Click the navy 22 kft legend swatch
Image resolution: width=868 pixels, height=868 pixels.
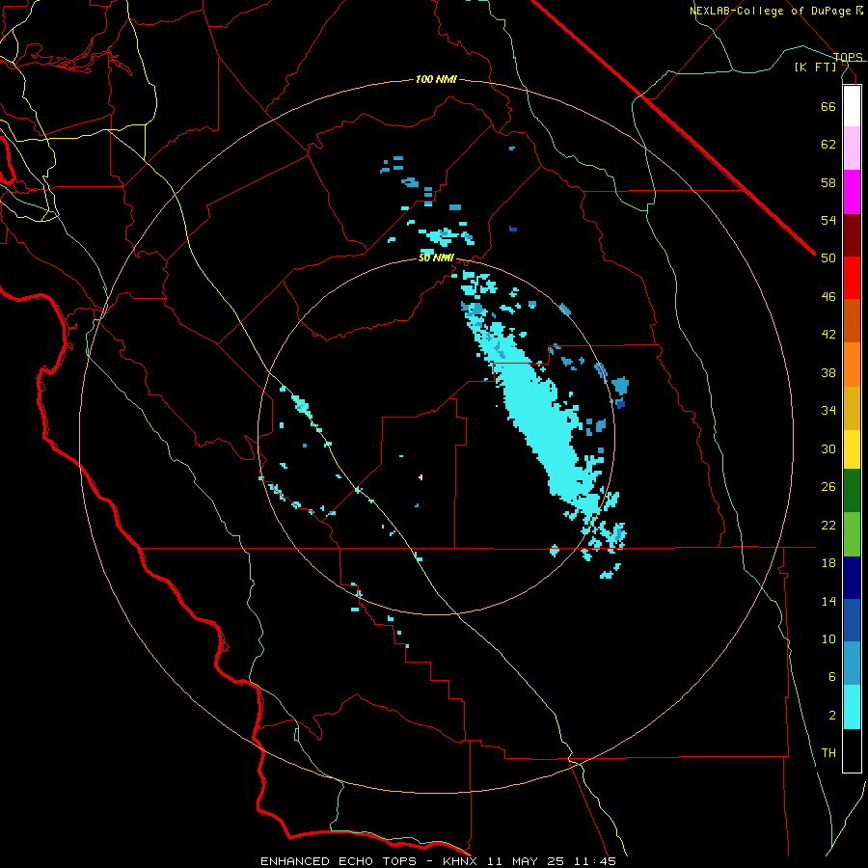[852, 578]
